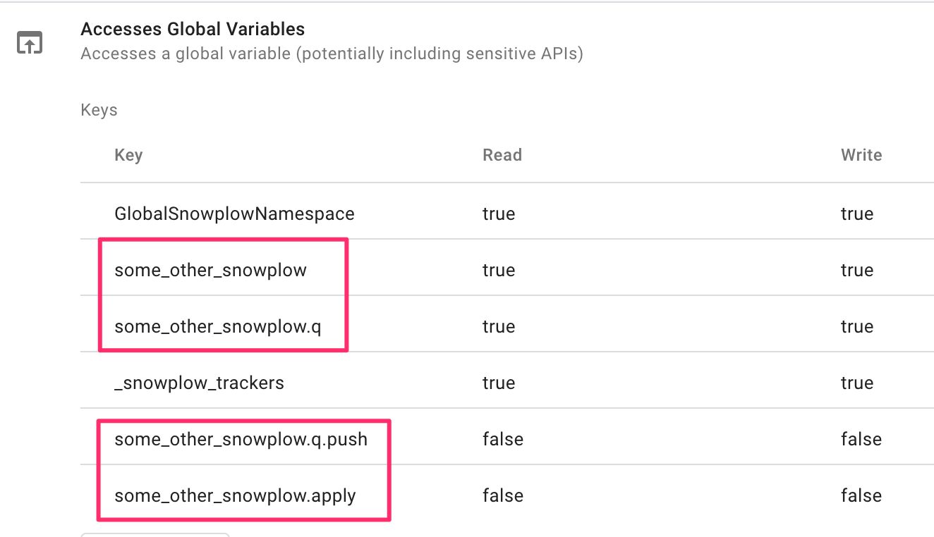Click the Key column header

pyautogui.click(x=128, y=156)
